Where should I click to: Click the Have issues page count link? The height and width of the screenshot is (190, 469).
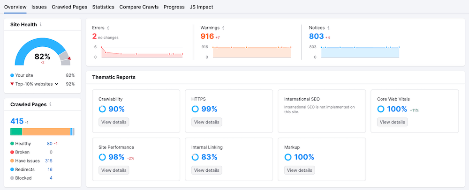point(49,161)
